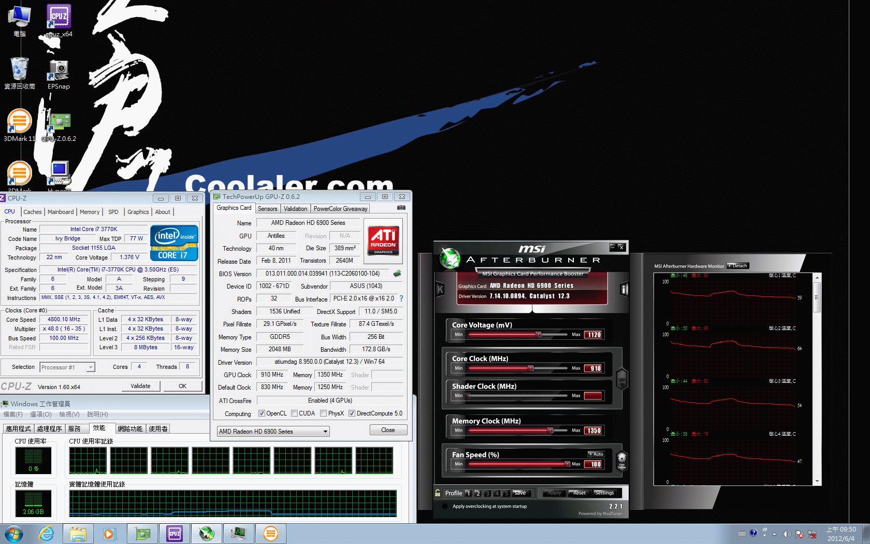The width and height of the screenshot is (870, 544).
Task: Click Detach on the Hardware Monitor
Action: 738,266
